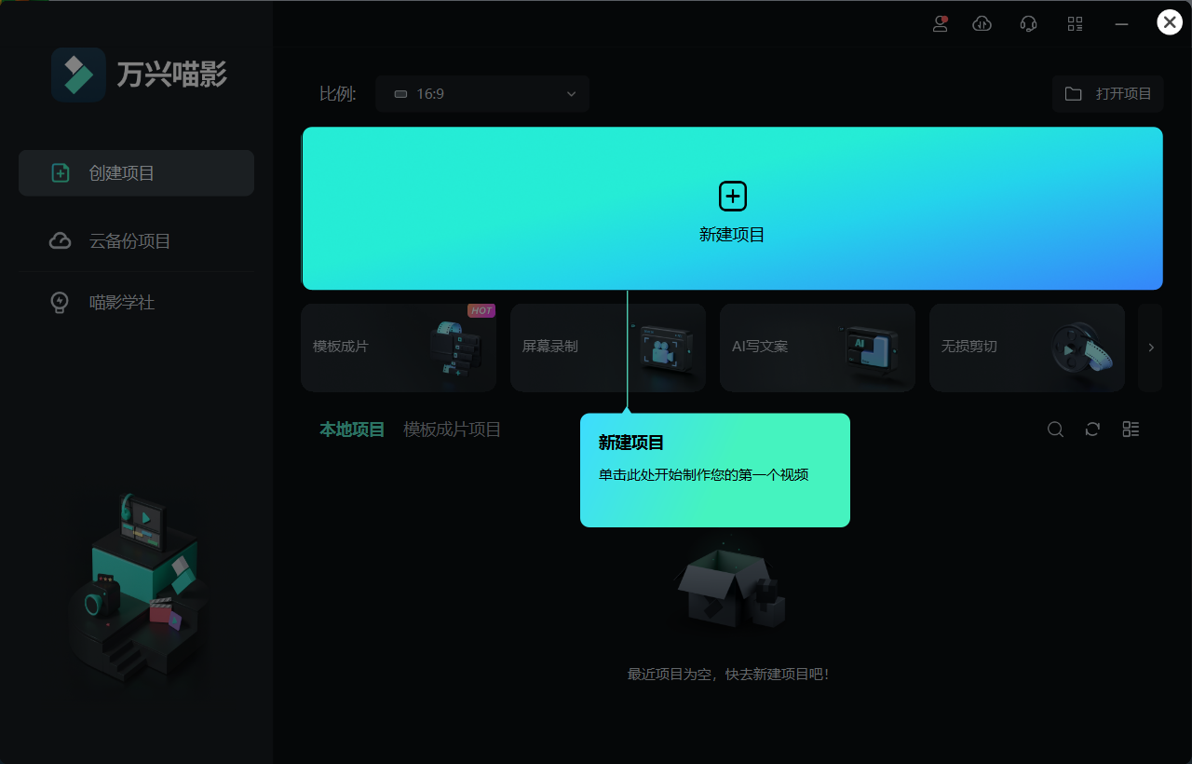Open customer support via headset icon
This screenshot has width=1192, height=764.
click(x=1028, y=23)
